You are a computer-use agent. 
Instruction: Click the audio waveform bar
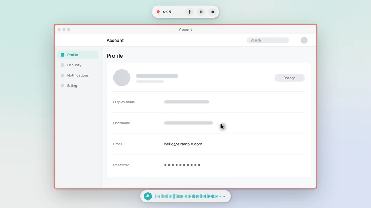(190, 196)
